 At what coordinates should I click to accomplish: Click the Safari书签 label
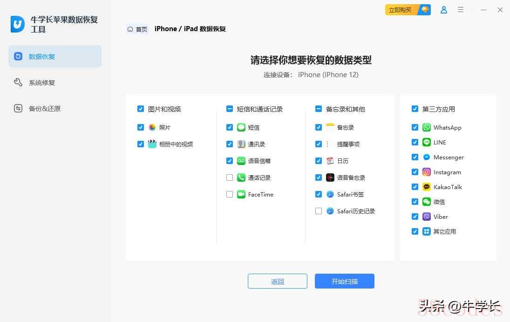[350, 194]
